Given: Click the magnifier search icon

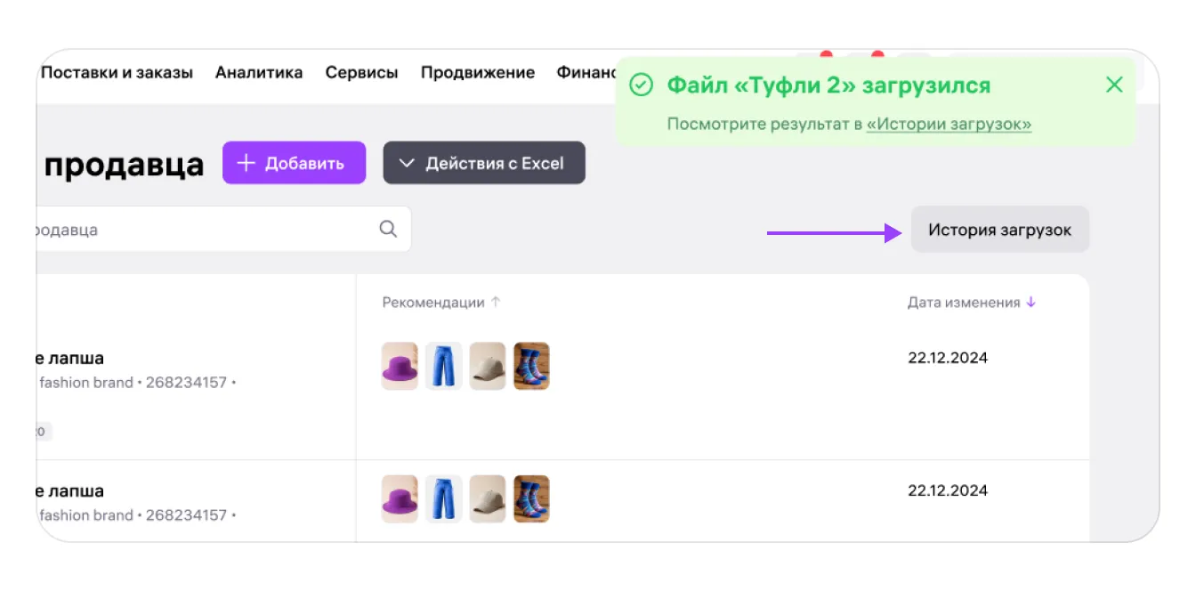Looking at the screenshot, I should (388, 229).
